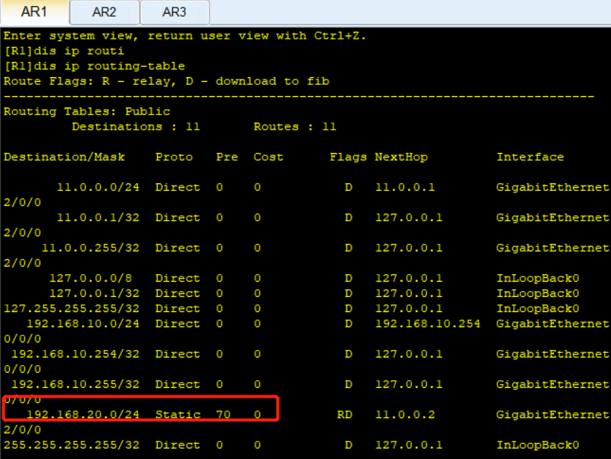
Task: Click destination 127.0.0.1/32
Action: (94, 294)
